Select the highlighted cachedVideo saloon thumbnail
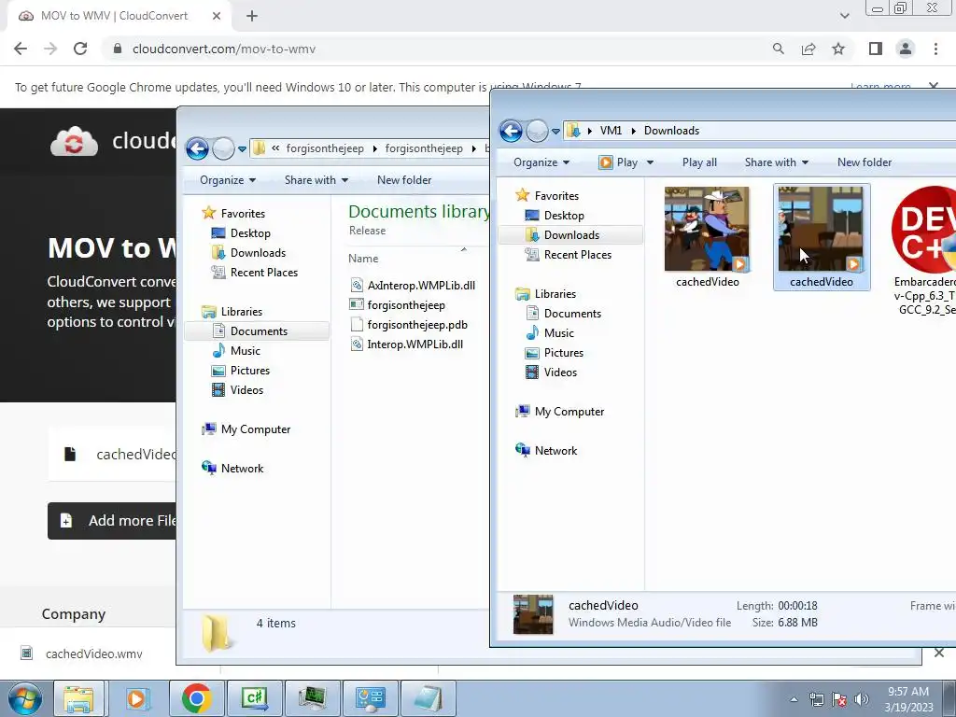 (x=822, y=236)
